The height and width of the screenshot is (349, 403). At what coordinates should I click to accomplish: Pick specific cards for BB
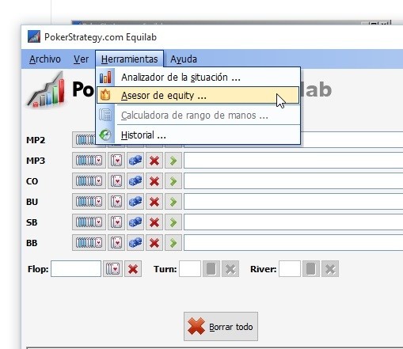pyautogui.click(x=116, y=242)
